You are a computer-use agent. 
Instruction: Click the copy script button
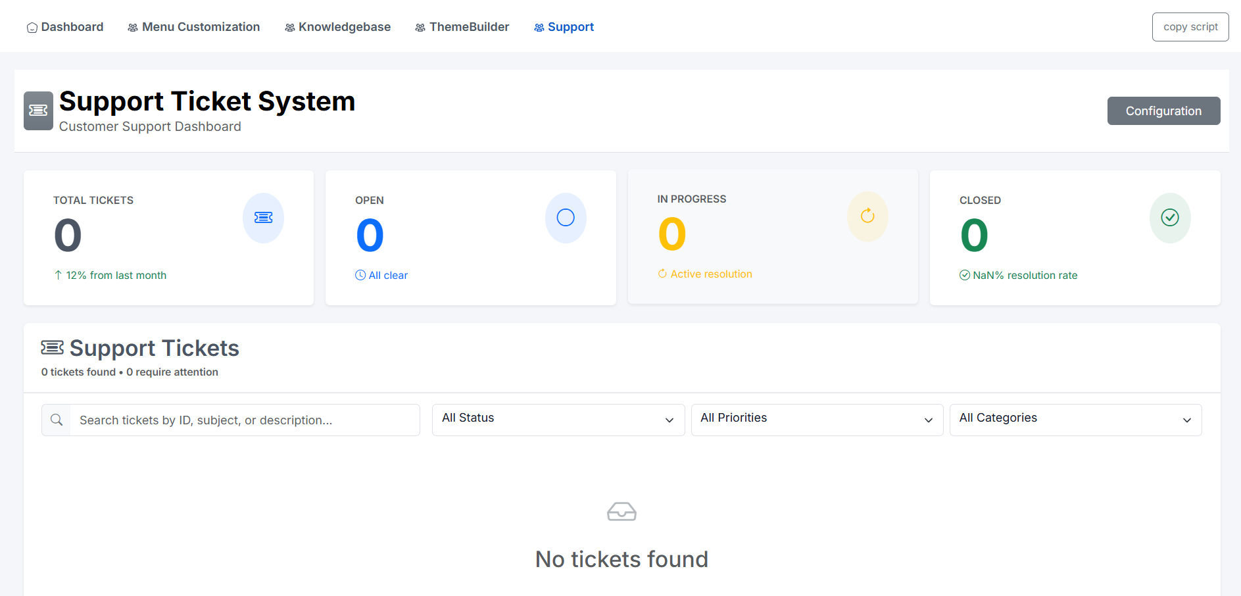point(1190,27)
